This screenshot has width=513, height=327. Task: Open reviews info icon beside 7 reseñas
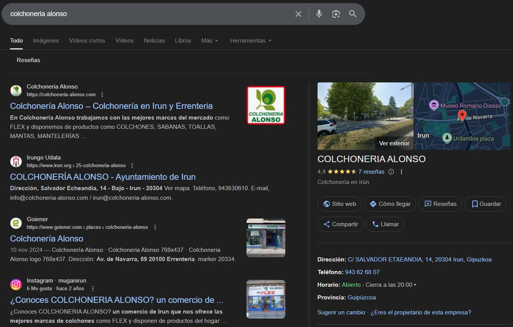tap(391, 172)
